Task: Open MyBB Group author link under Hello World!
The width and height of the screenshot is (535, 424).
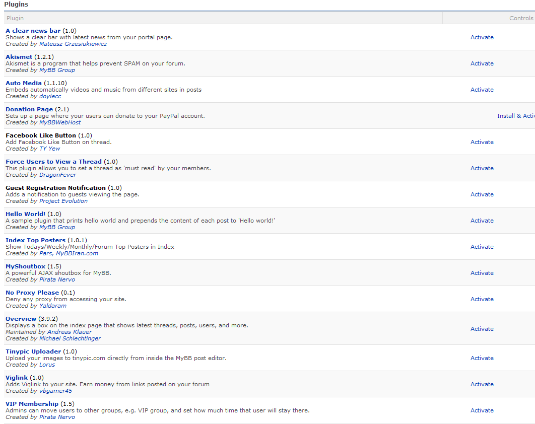Action: click(57, 227)
